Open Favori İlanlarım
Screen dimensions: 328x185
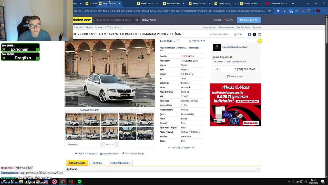coord(210,27)
